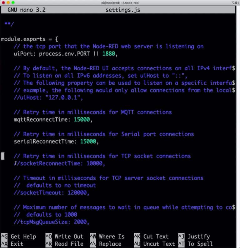
Task: Click the Serial port connections comment
Action: 104,134
